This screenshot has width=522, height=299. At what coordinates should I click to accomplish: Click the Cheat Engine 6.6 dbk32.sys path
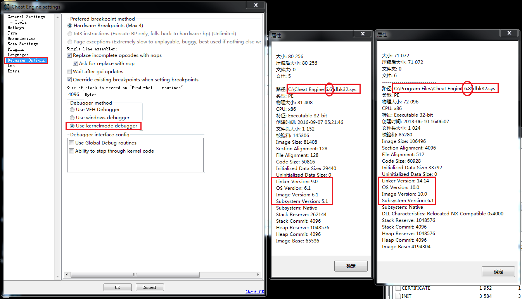click(x=322, y=89)
